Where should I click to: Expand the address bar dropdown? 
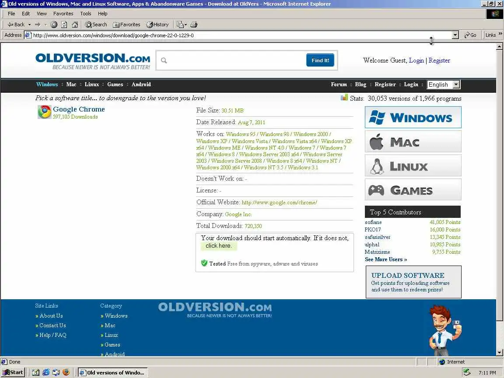pyautogui.click(x=455, y=35)
